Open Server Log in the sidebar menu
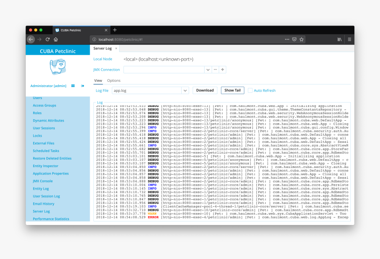This screenshot has height=259, width=380. click(42, 211)
